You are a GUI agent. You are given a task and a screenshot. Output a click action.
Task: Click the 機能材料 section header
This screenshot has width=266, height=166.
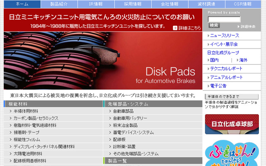(x=53, y=104)
